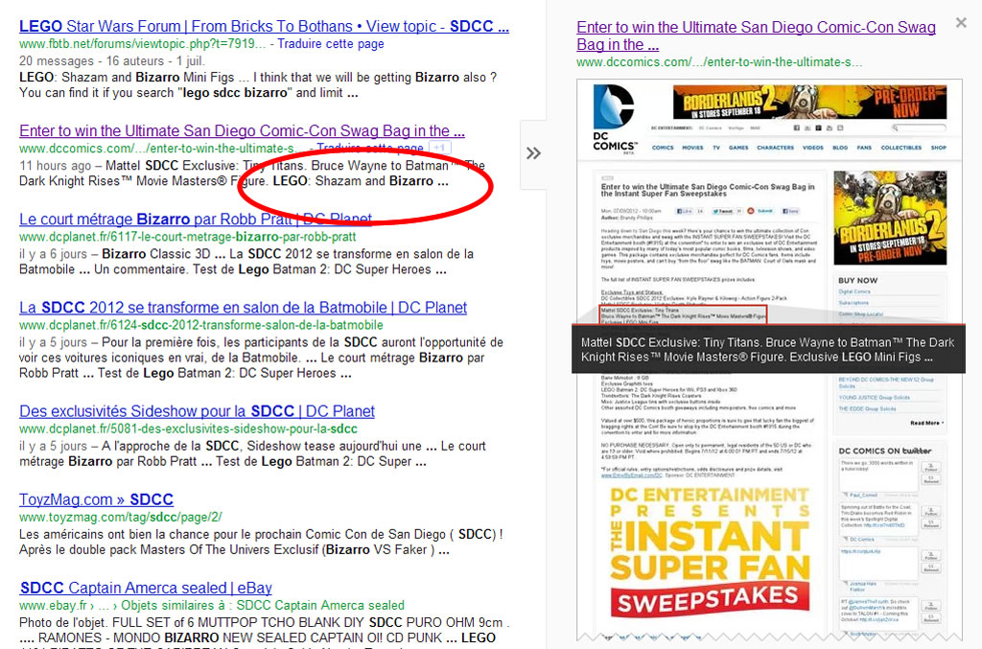Open 'La SDCC 2012 se transforme' result
The image size is (982, 649).
click(243, 308)
